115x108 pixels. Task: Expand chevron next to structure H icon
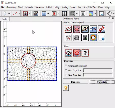48,14
